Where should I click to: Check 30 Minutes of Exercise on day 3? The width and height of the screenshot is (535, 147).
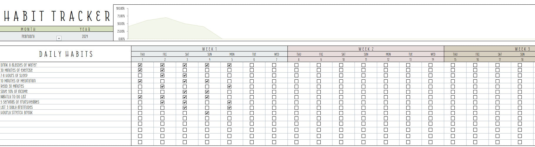(185, 70)
